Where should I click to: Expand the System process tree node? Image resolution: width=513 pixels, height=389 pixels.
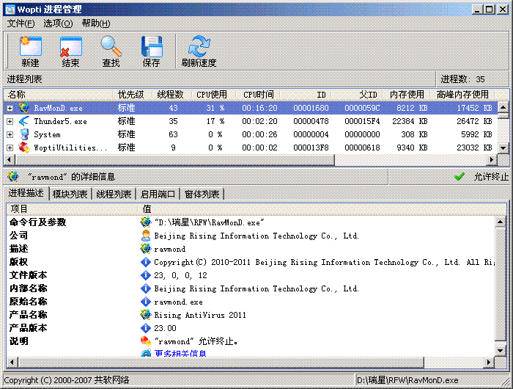coord(10,134)
